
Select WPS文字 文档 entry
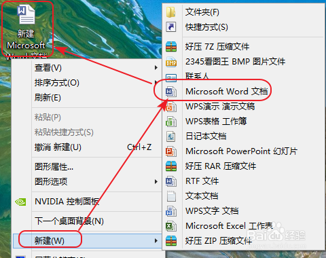(x=244, y=211)
